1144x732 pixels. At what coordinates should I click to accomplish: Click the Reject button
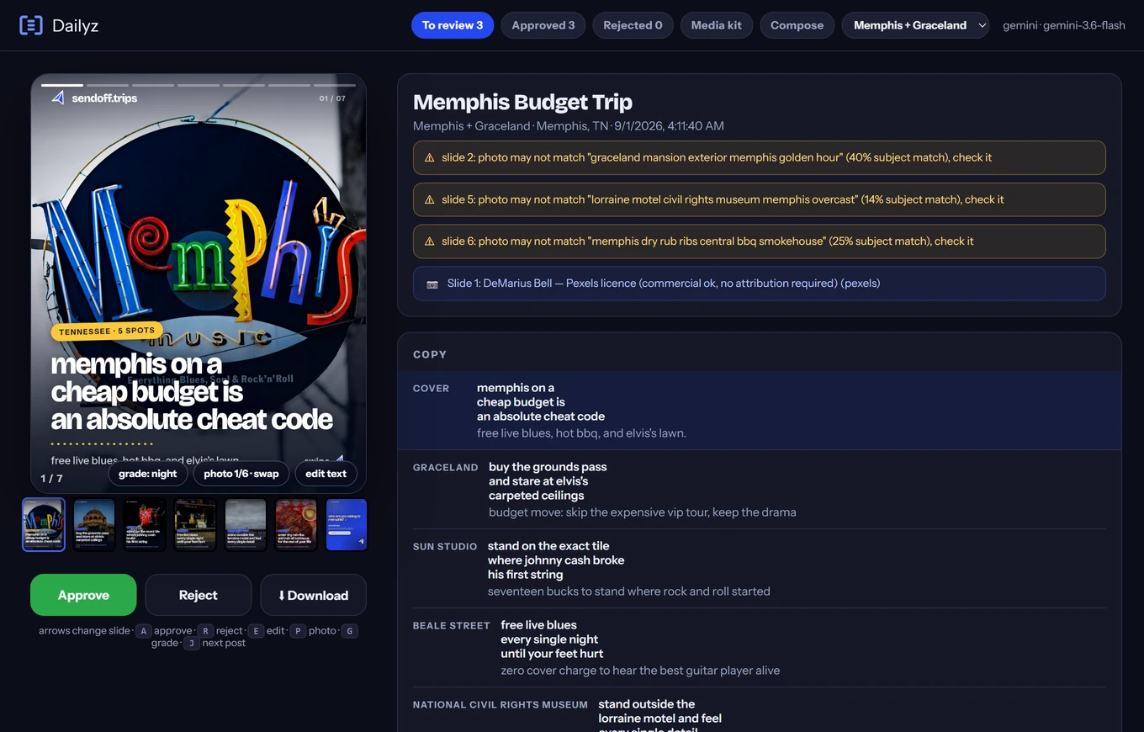point(199,595)
